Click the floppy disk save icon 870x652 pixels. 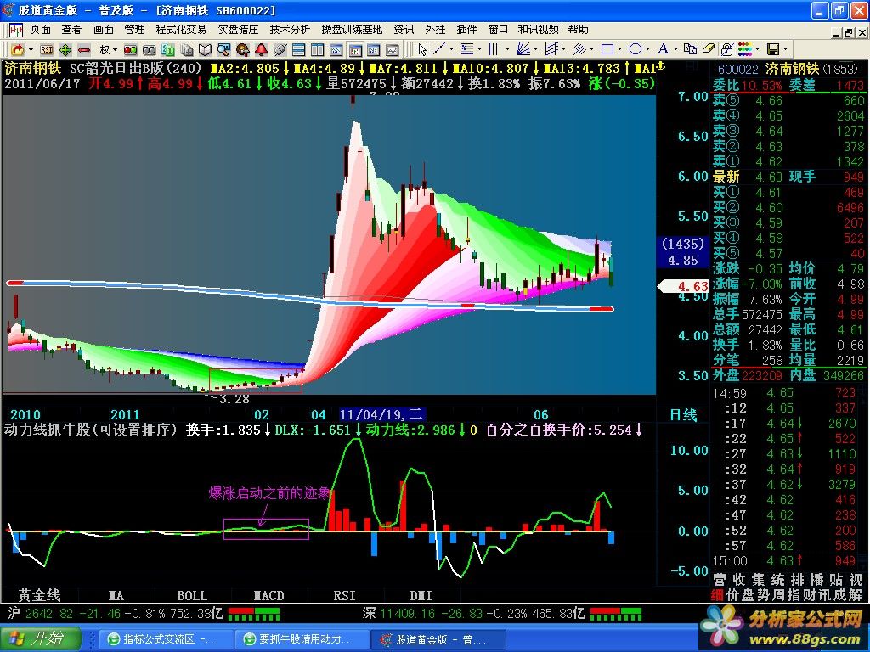point(773,49)
